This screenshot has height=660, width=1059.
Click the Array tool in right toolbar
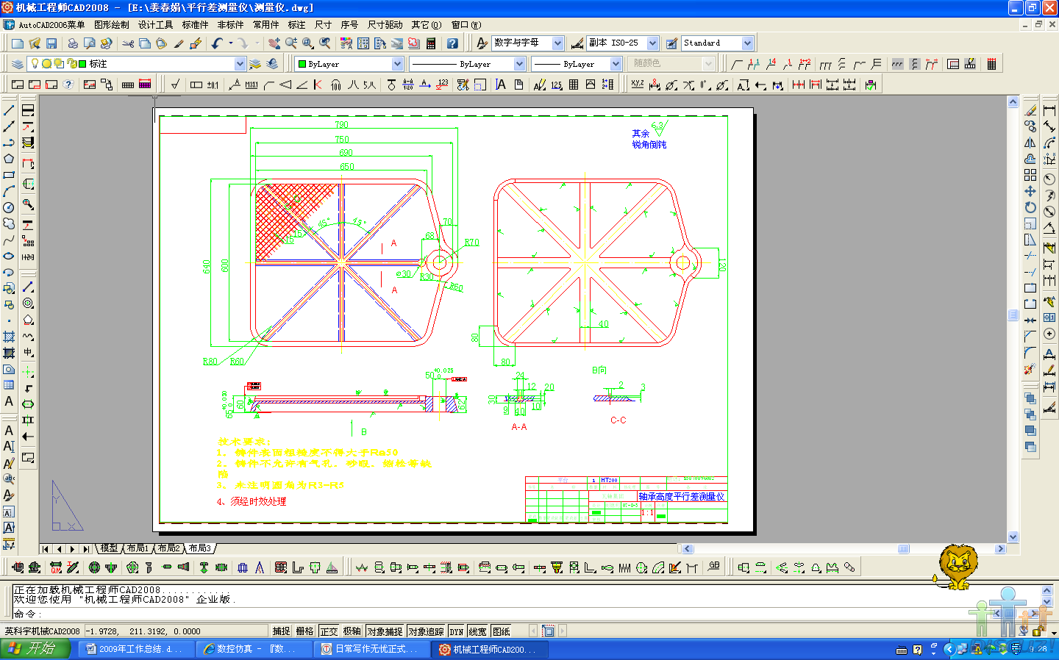click(1030, 175)
